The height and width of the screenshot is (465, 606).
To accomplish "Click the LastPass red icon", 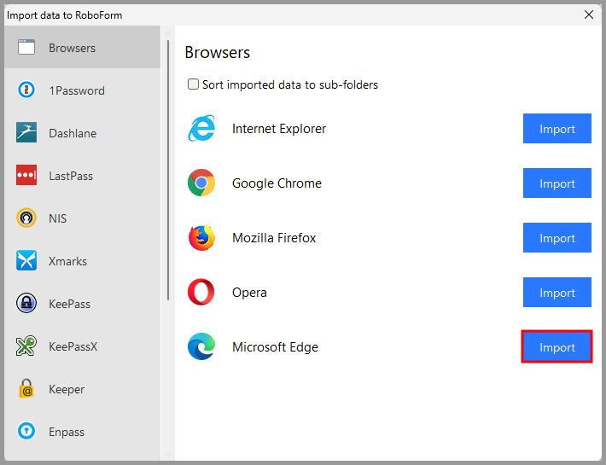I will point(26,176).
